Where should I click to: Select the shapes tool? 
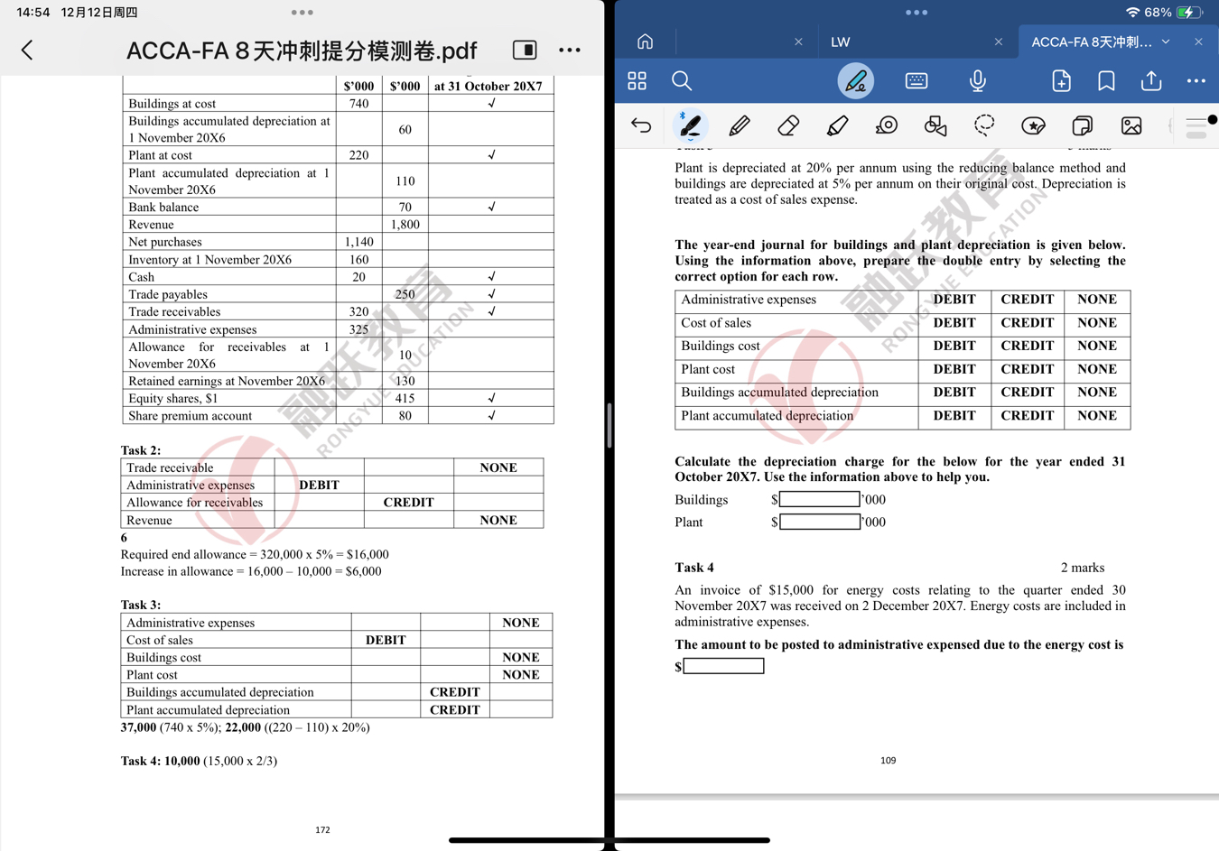[935, 125]
